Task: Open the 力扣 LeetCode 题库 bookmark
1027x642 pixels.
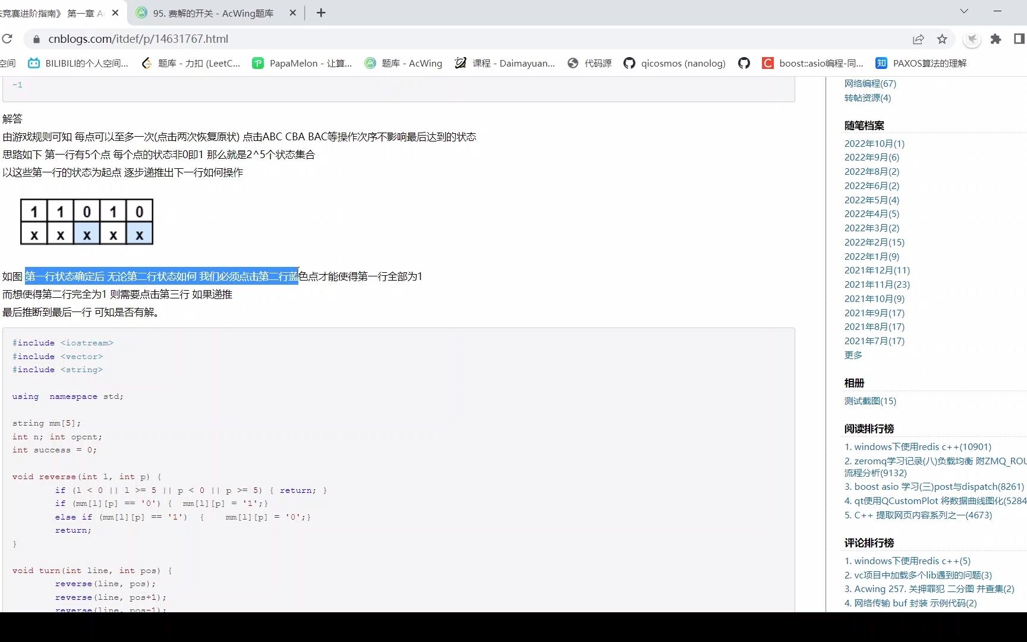Action: (x=190, y=63)
